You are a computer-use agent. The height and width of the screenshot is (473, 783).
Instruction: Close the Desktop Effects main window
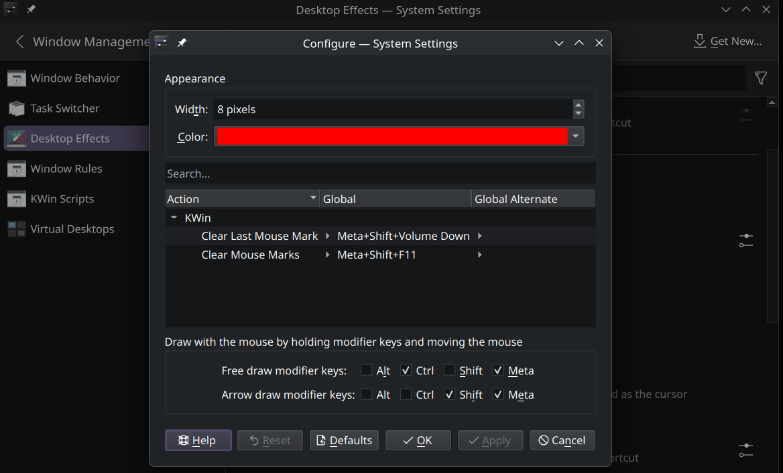tap(766, 9)
